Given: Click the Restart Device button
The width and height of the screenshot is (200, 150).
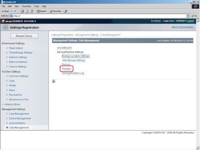Looking at the screenshot, I should click(24, 36).
